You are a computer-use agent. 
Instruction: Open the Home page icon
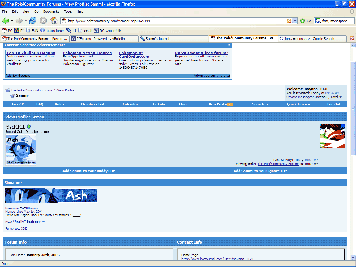[x=54, y=21]
